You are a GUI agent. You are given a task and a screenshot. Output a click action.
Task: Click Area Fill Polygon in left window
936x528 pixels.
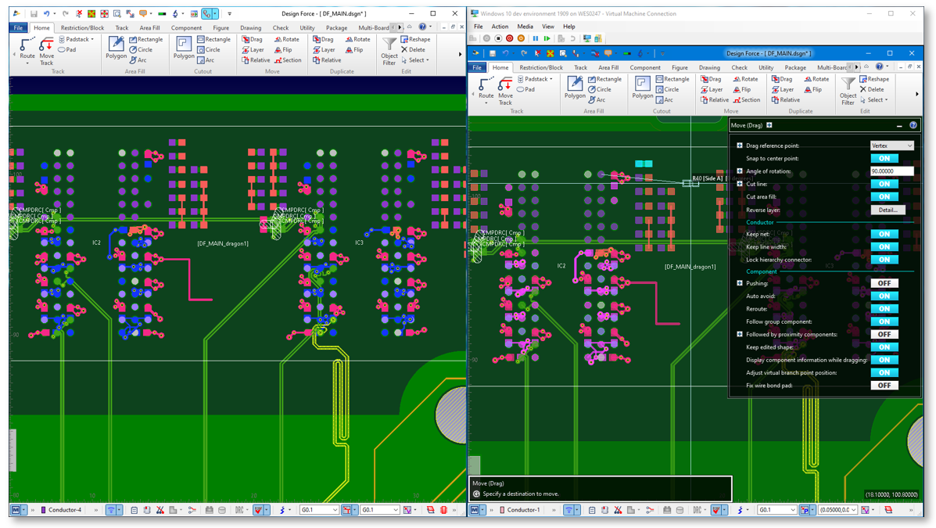[117, 47]
